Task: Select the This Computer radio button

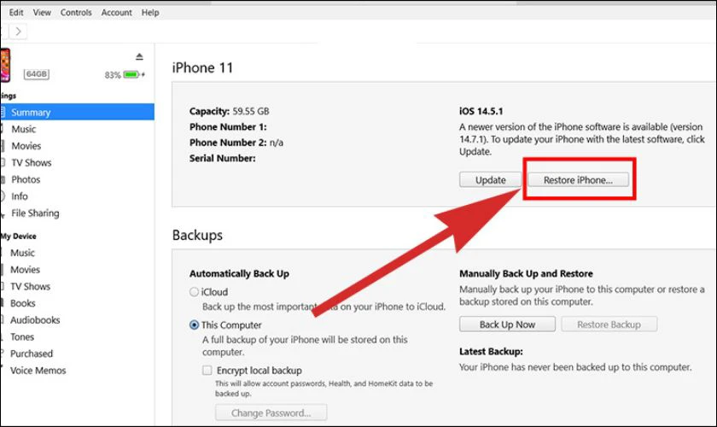Action: pos(194,325)
